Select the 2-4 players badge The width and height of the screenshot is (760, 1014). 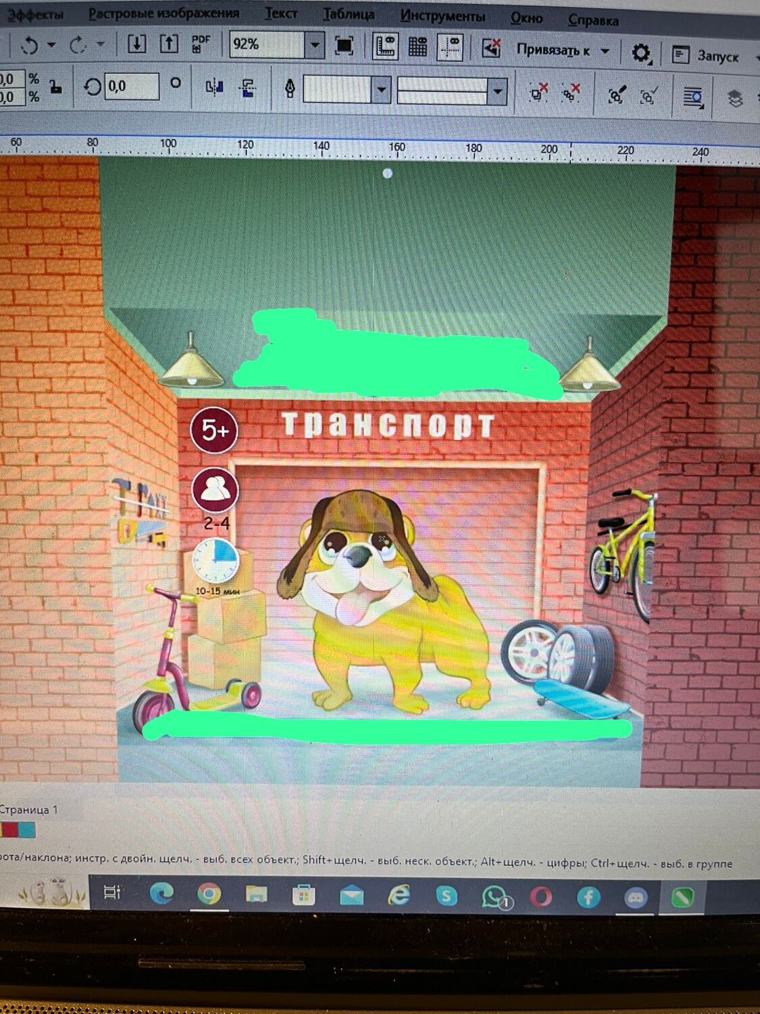pyautogui.click(x=215, y=498)
